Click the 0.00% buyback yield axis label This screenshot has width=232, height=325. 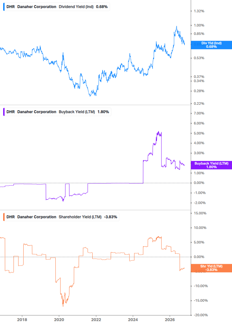[199, 183]
